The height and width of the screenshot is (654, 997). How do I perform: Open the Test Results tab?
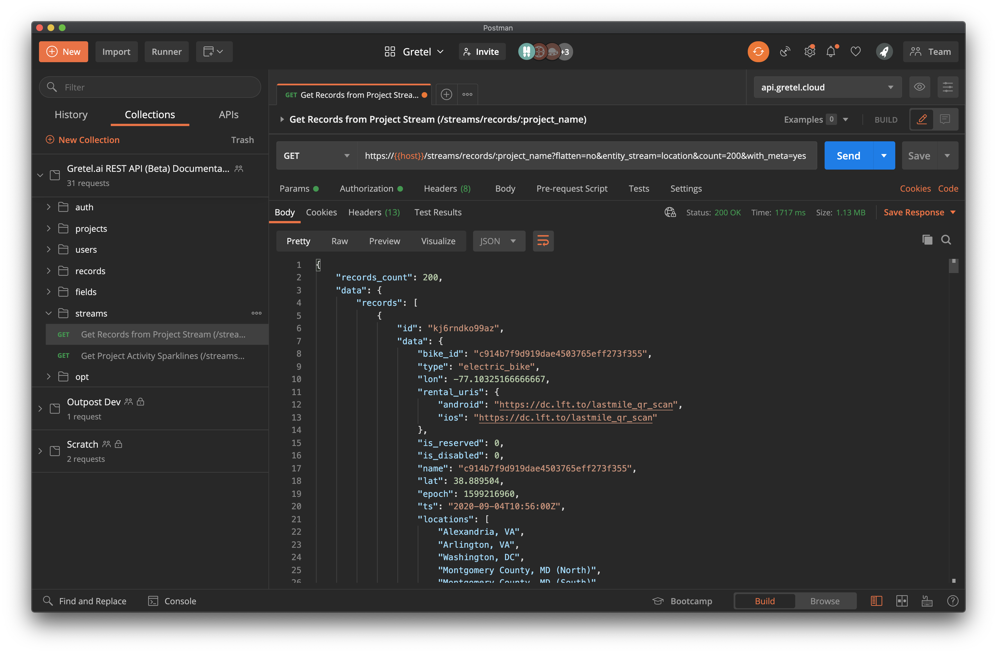438,213
